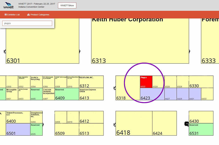This screenshot has width=219, height=145.
Task: Click booth 6306
Action: pyautogui.click(x=49, y=82)
